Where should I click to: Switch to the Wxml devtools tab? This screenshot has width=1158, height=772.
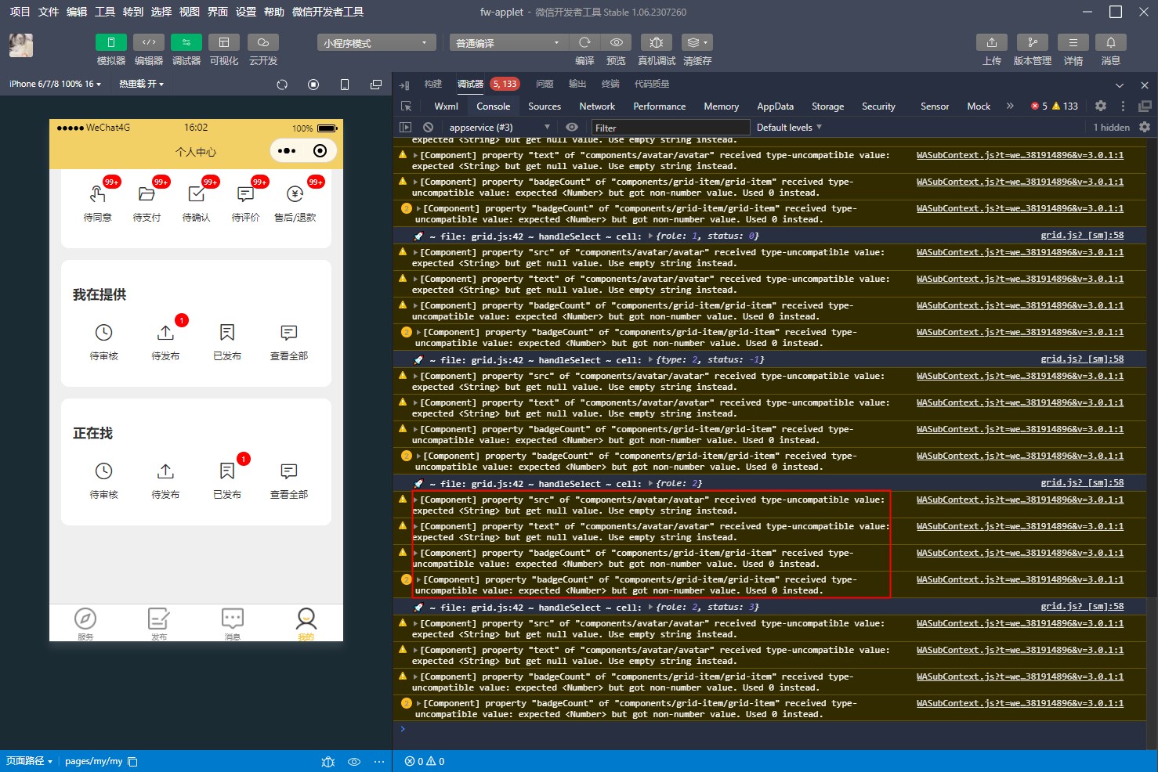click(x=446, y=106)
